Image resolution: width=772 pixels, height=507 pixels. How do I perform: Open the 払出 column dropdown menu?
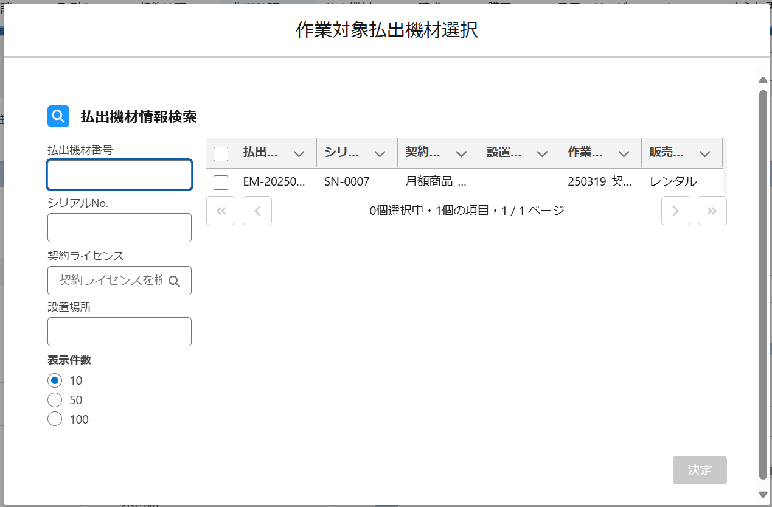click(x=299, y=153)
